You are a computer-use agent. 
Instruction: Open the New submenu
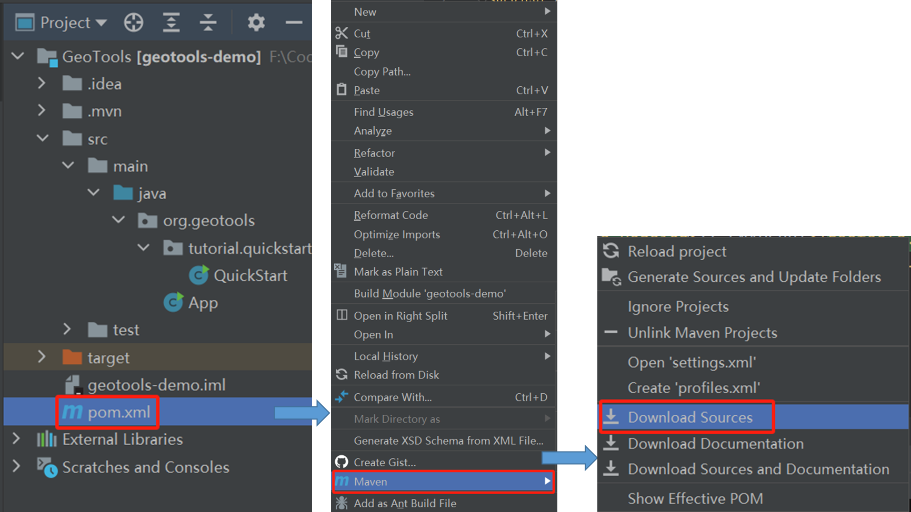(x=444, y=12)
